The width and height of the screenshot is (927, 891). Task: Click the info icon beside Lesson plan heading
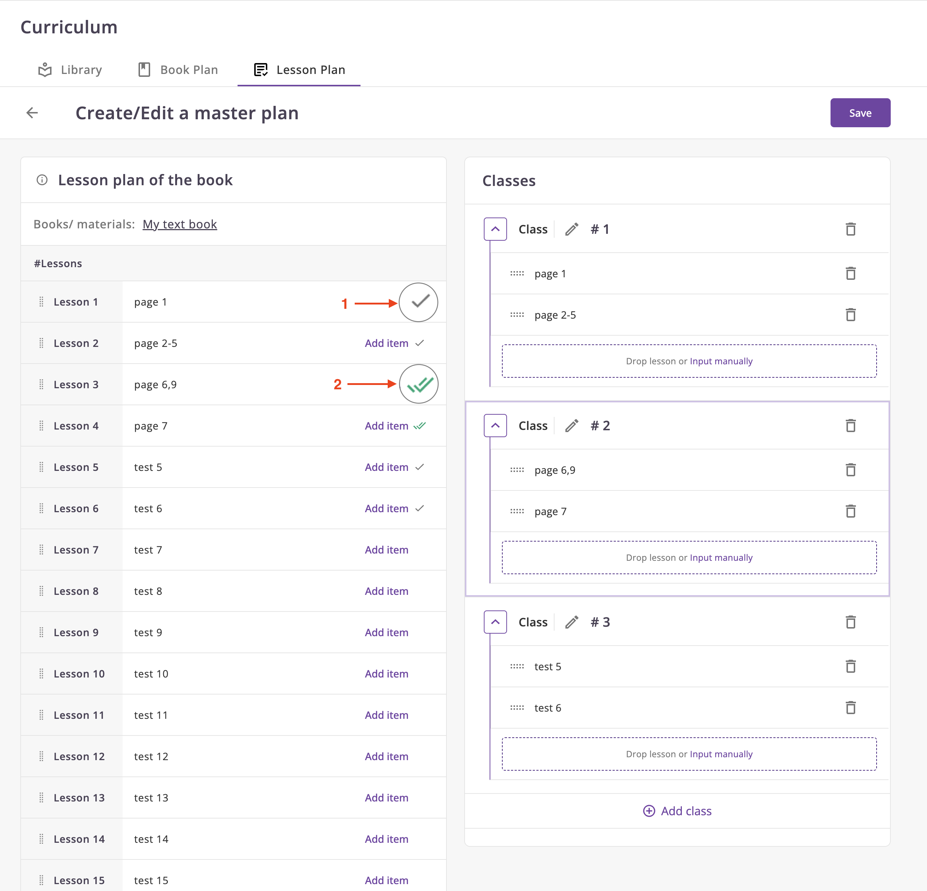(42, 180)
